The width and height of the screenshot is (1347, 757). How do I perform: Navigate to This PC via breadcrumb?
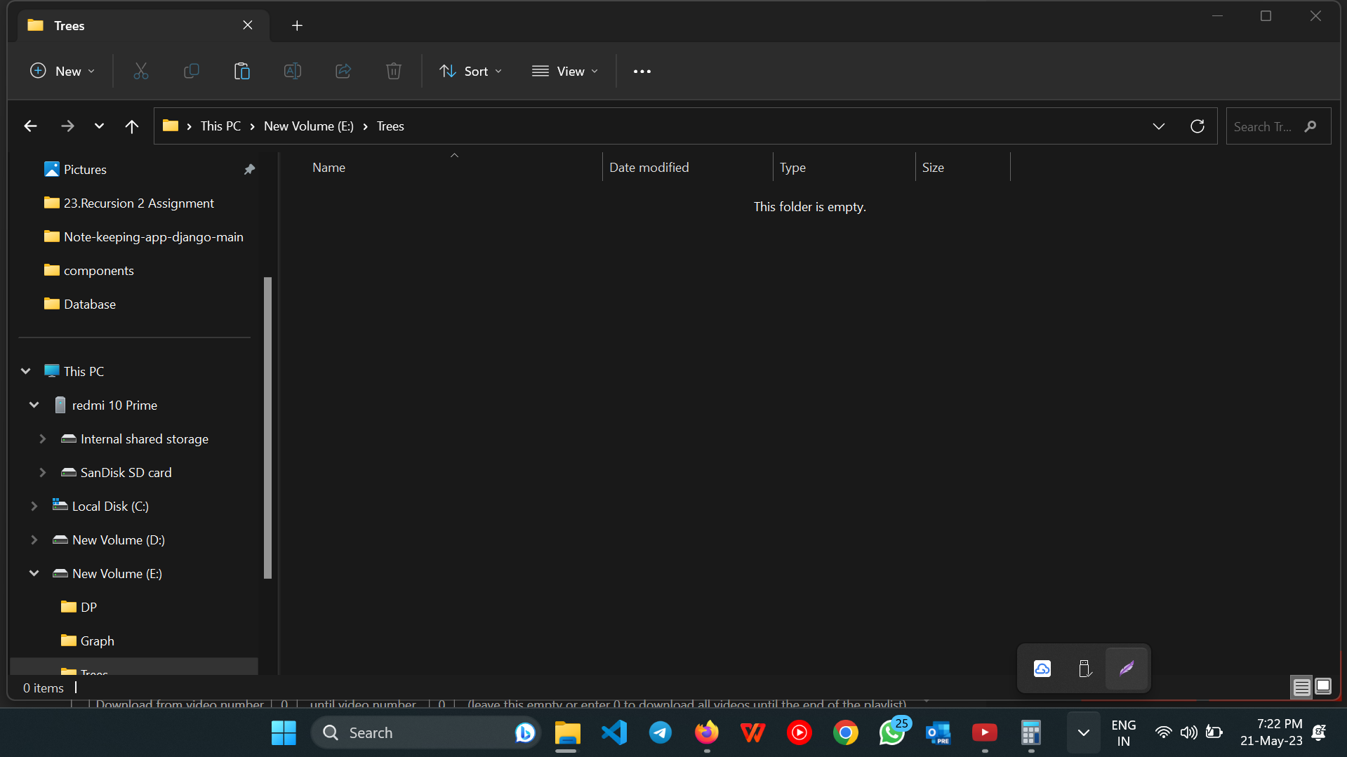[220, 126]
